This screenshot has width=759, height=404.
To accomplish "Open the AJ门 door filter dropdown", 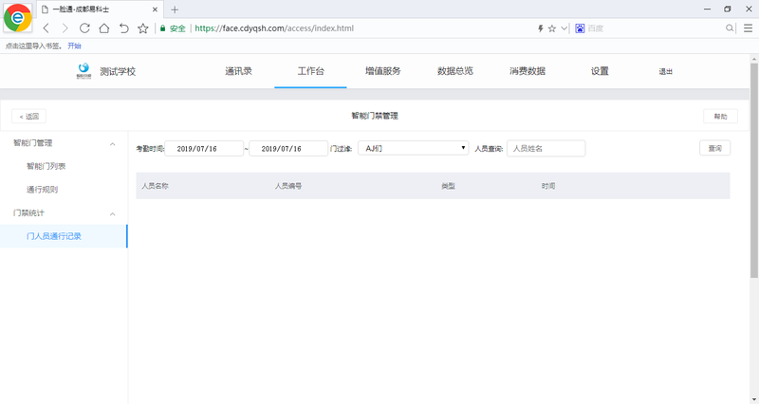I will [415, 149].
